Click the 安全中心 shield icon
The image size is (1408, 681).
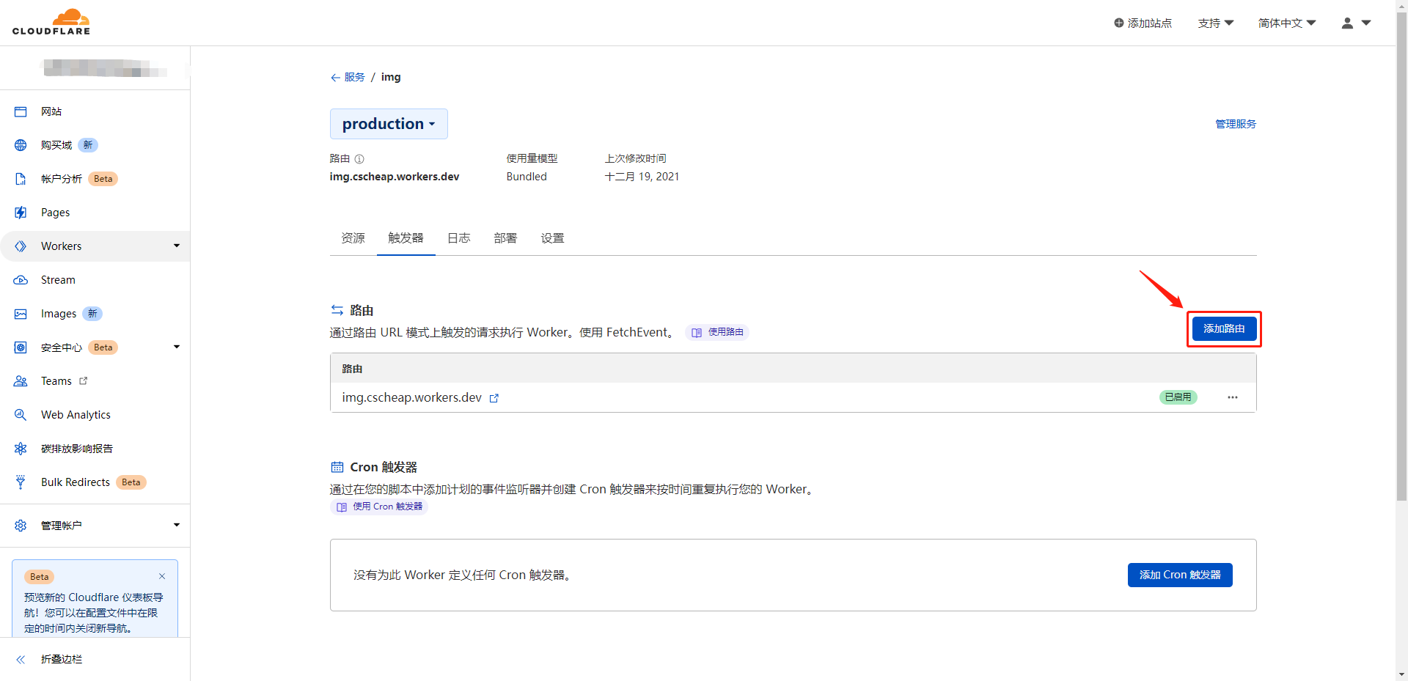(21, 347)
